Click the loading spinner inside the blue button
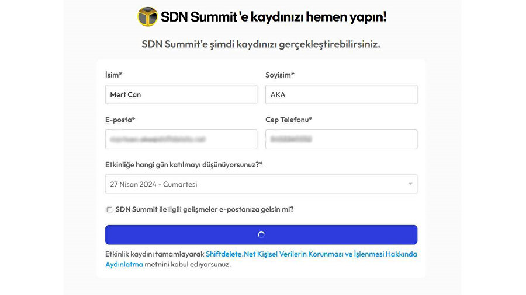The image size is (526, 295). click(261, 235)
